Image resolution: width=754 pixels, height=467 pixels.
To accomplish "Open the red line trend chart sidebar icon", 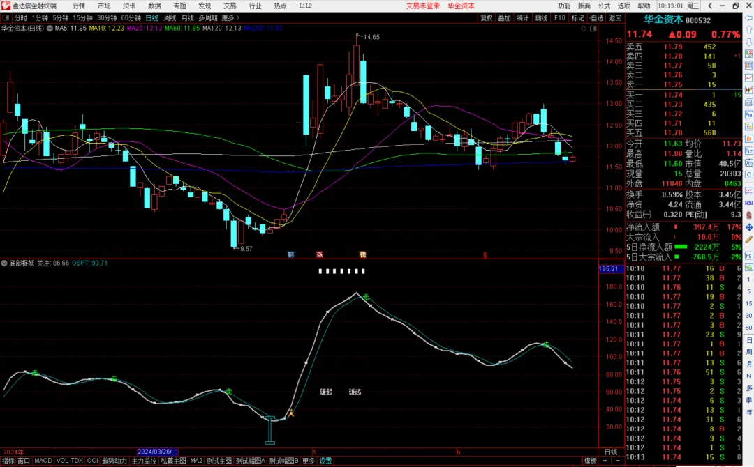I will tap(748, 78).
